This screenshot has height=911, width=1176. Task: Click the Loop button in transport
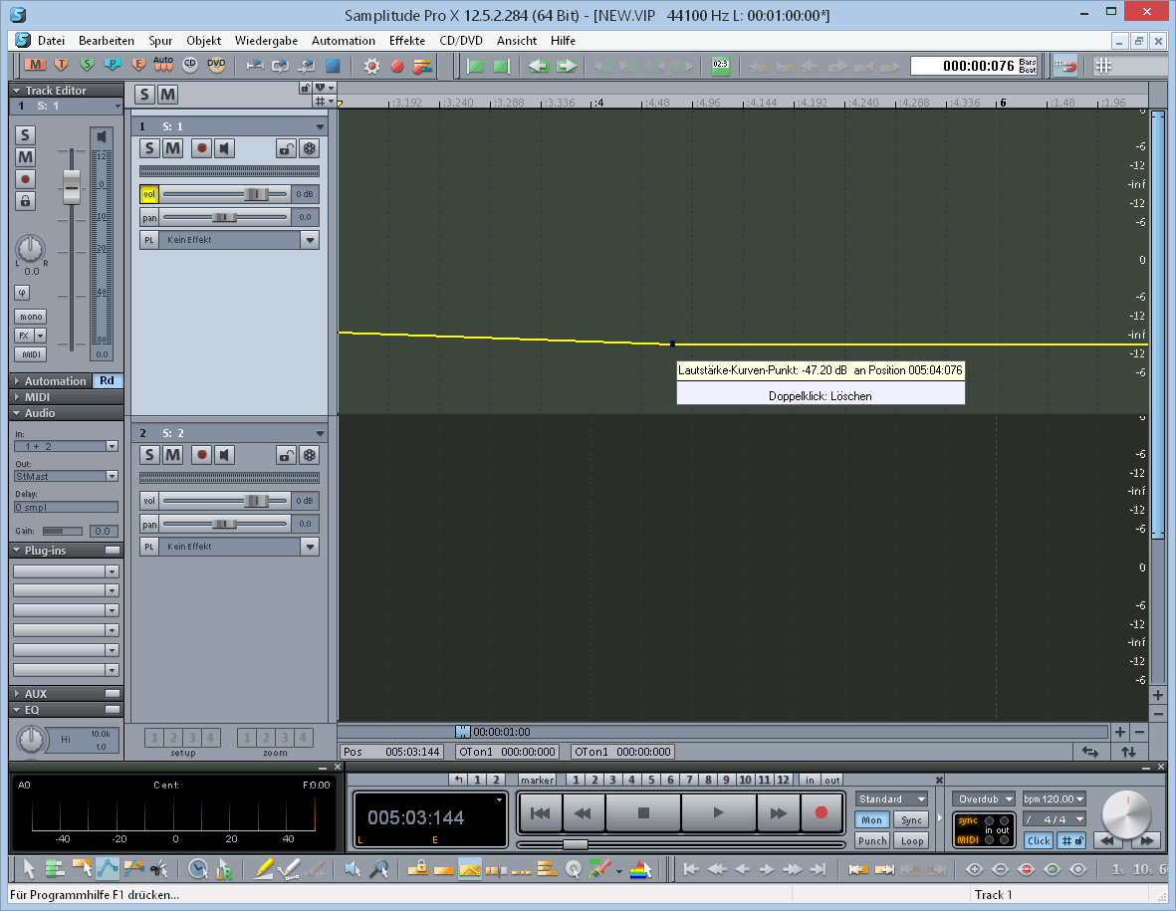[912, 840]
